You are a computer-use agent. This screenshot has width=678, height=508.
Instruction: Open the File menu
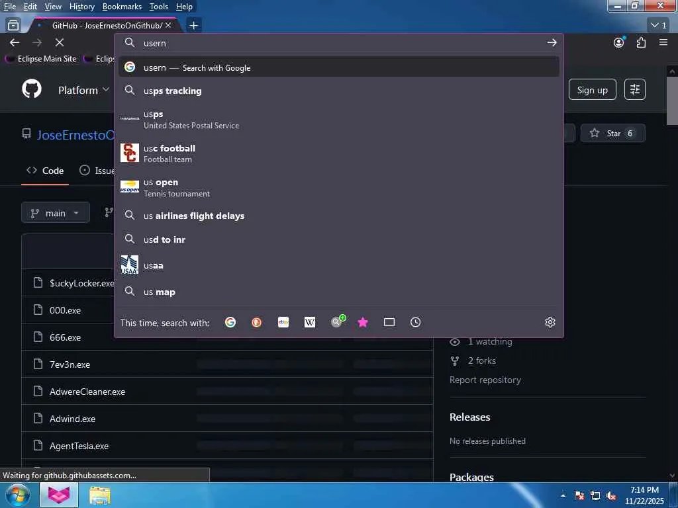pyautogui.click(x=9, y=7)
